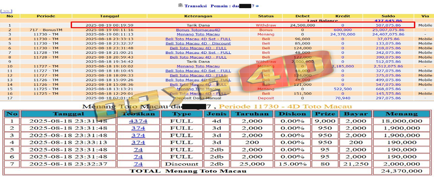
Task: Click the Saldo column header
Action: coord(388,16)
